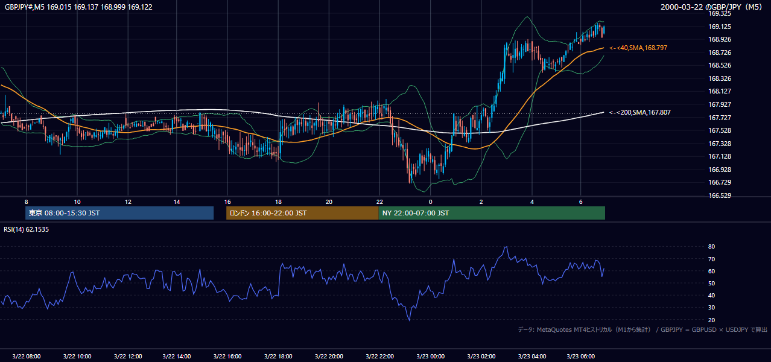Click the 3/22 22:00 bottom date label
Screen dimensions: 771x362
(380, 357)
